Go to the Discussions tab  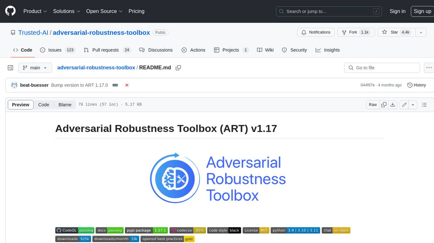156,50
